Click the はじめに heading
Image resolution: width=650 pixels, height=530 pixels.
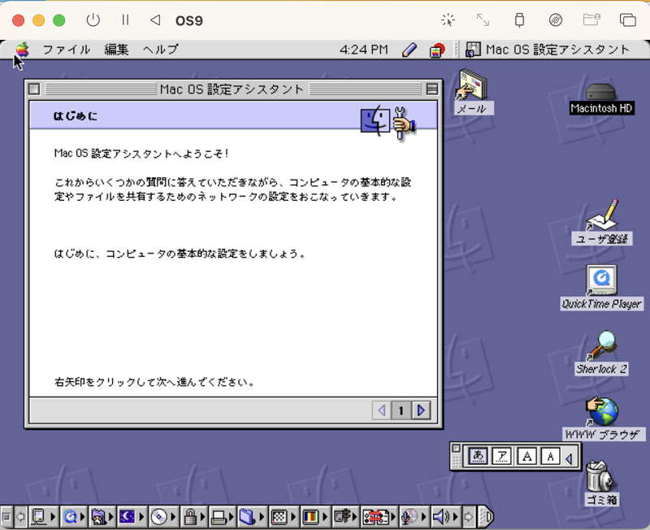coord(76,115)
